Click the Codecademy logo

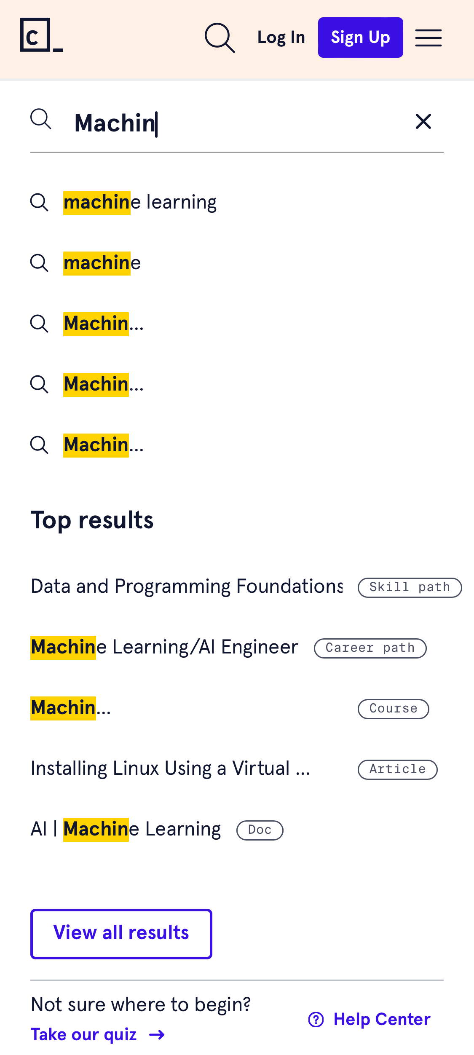(x=40, y=37)
